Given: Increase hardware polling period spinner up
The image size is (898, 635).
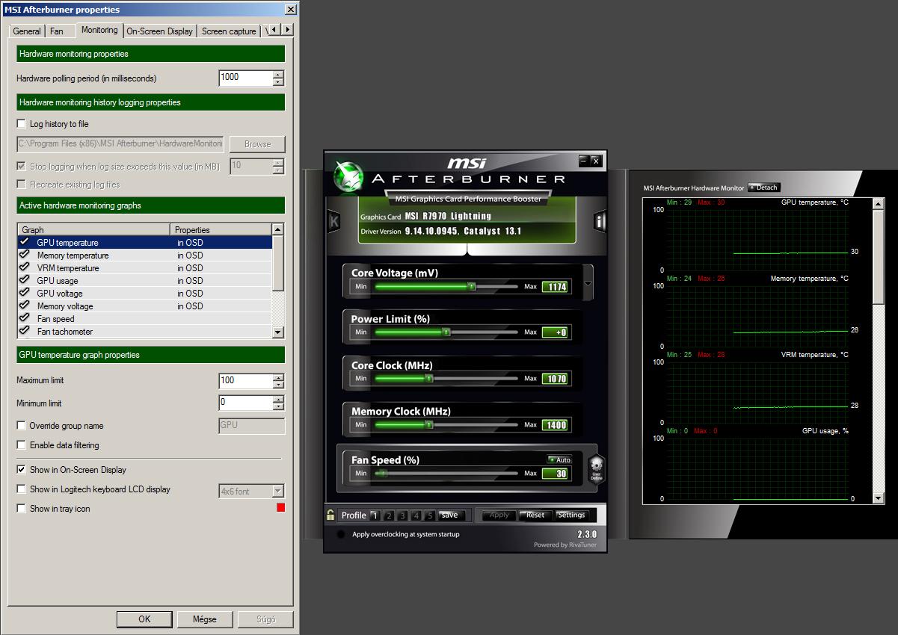Looking at the screenshot, I should click(x=278, y=74).
